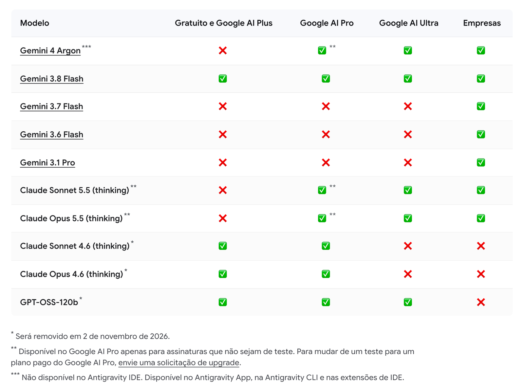Screen dimensions: 524x392
Task: Click the Google AI Ultra column header
Action: tap(409, 23)
